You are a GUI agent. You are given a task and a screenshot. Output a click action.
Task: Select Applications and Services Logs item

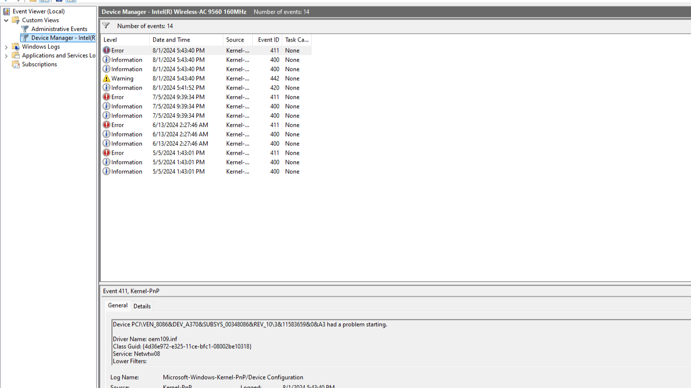[58, 55]
